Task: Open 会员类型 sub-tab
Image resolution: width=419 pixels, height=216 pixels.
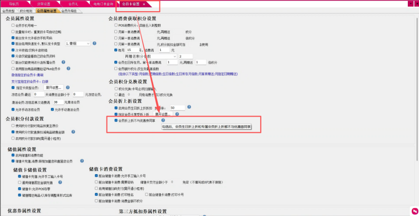Action: pyautogui.click(x=8, y=11)
